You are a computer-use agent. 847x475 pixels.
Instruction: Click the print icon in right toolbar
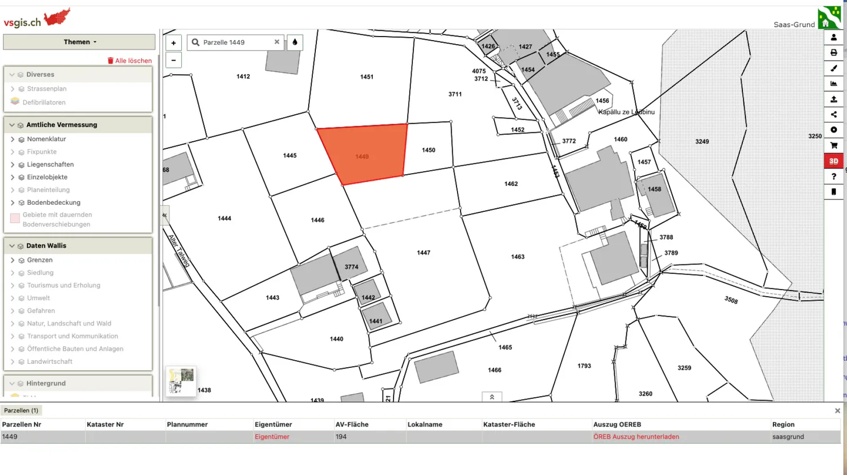(x=833, y=53)
